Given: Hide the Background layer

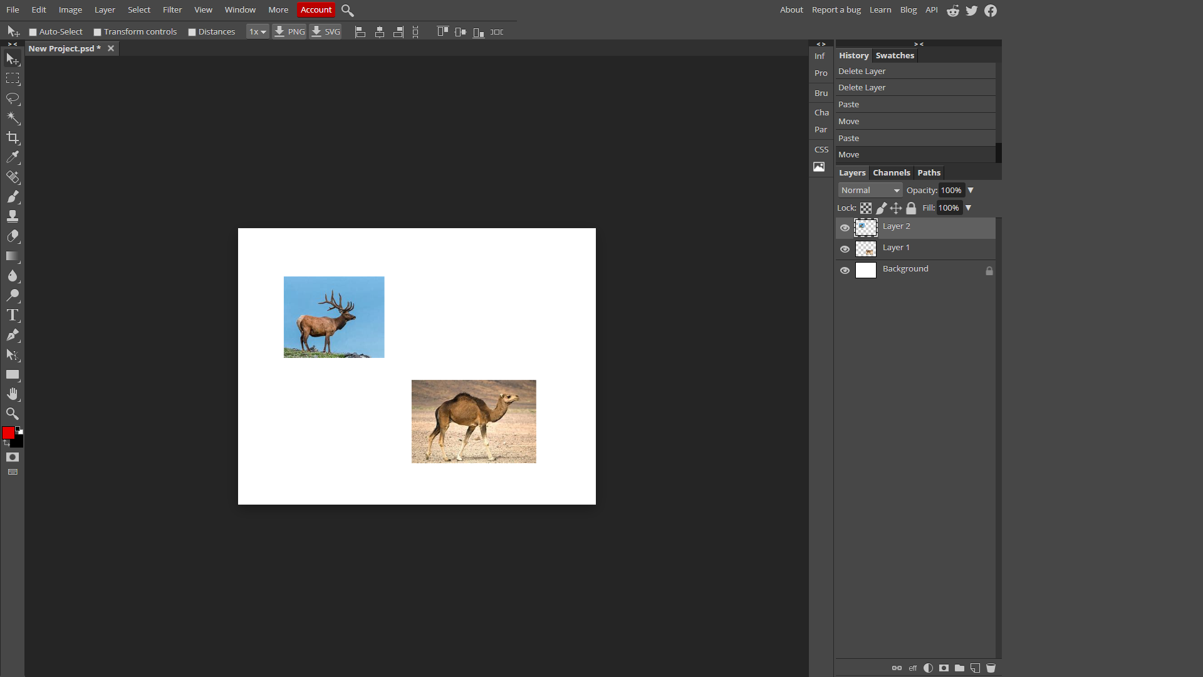Looking at the screenshot, I should [x=845, y=270].
